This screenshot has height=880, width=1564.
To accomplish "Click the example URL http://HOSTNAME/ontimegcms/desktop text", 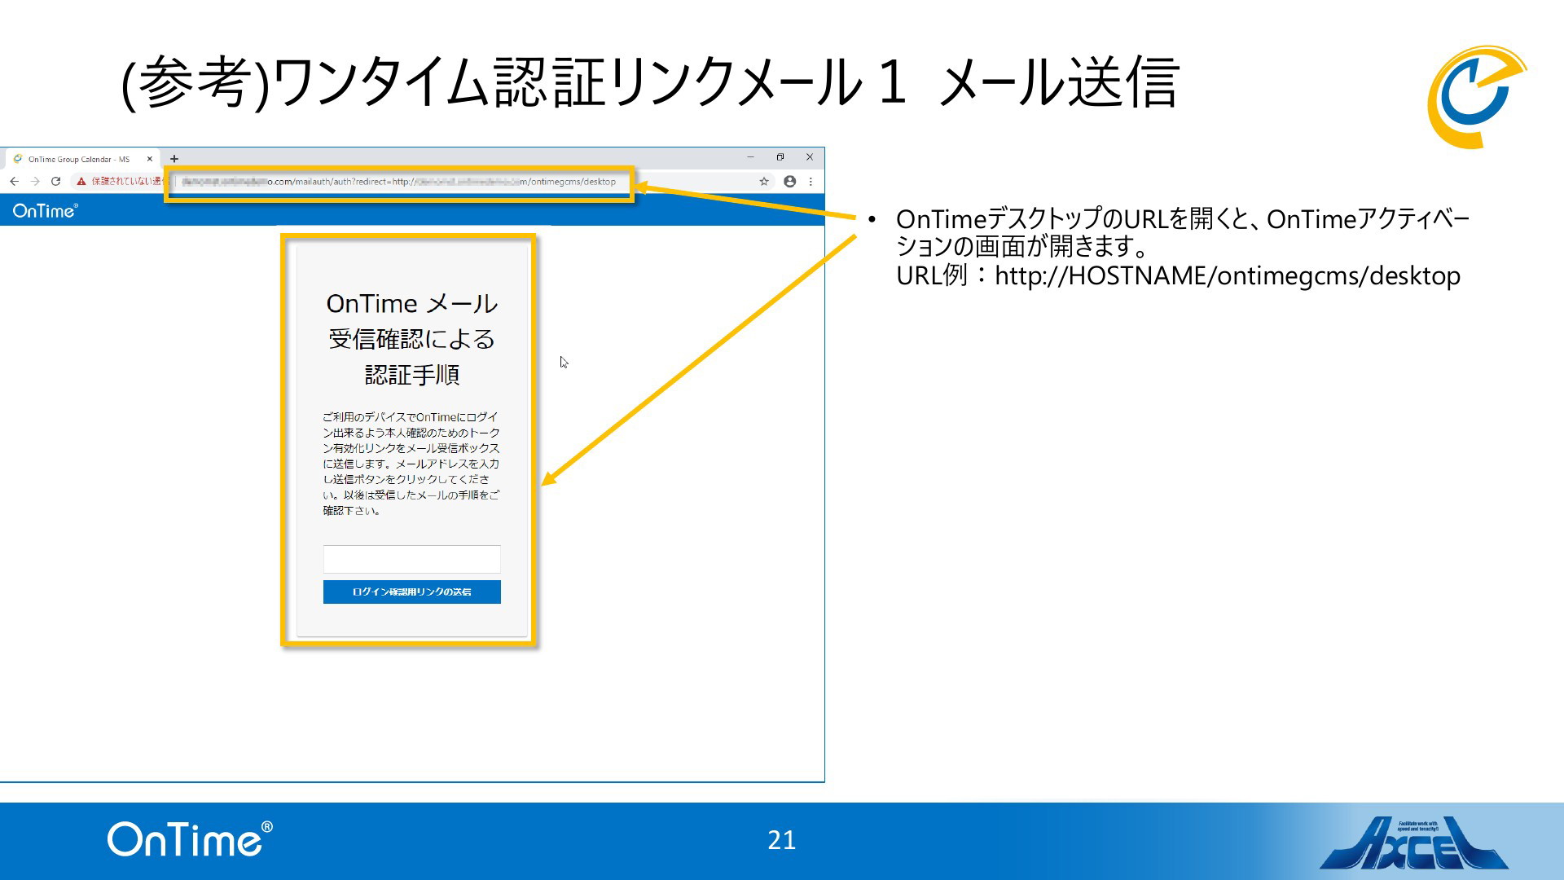I will tap(1228, 275).
